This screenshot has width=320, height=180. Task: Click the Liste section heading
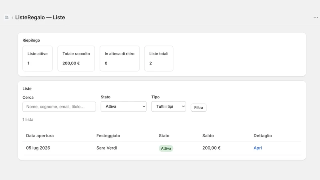click(x=27, y=88)
